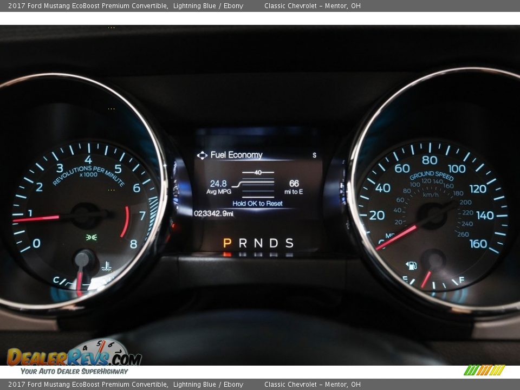This screenshot has width=520, height=390.
Task: Click the 0 mark on the tachometer
Action: (36, 243)
